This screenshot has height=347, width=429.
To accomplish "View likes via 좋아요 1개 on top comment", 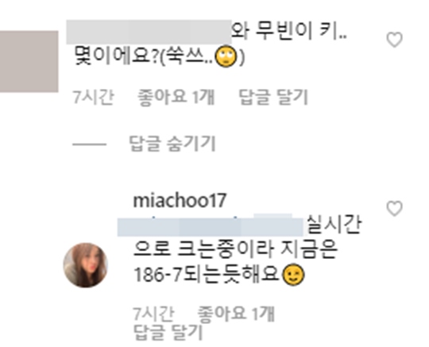I will 176,97.
